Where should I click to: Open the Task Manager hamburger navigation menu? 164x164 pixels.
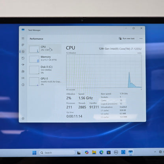(x=23, y=38)
